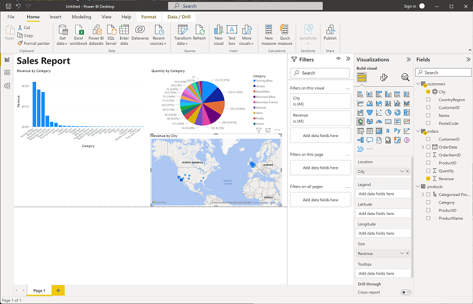Select the Scatter chart visual icon
Screen dimensions: 473x304
point(379,112)
